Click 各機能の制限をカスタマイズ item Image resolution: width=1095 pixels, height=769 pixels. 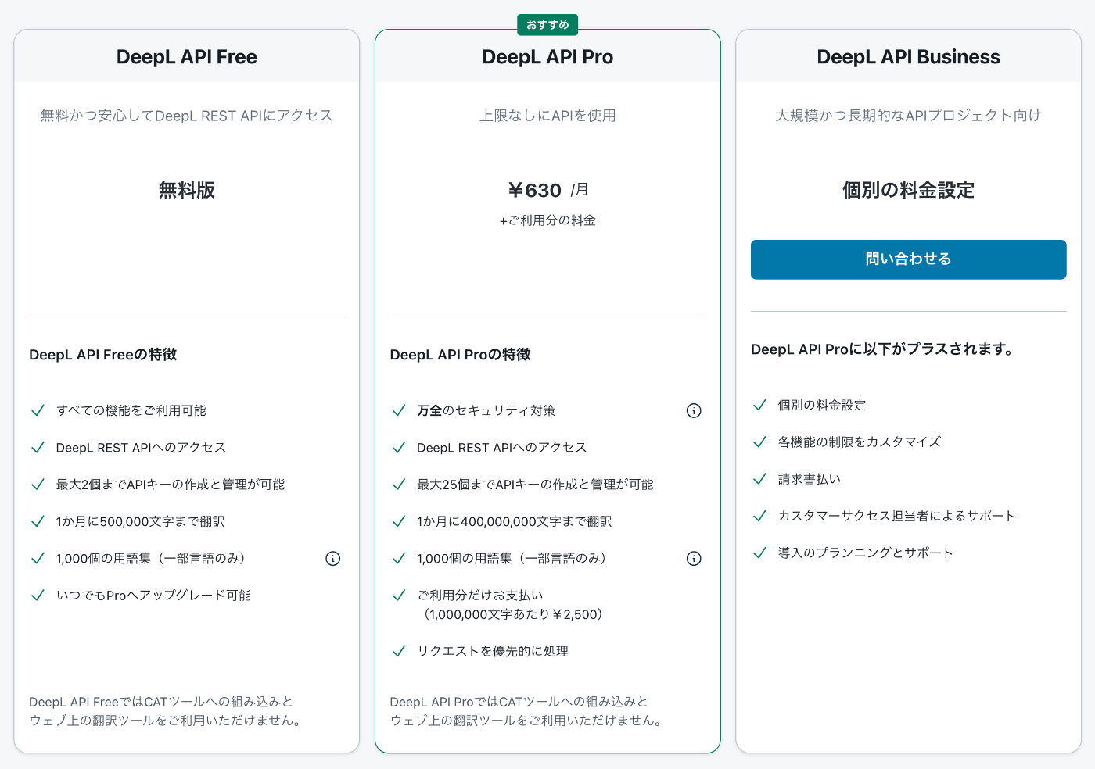859,442
